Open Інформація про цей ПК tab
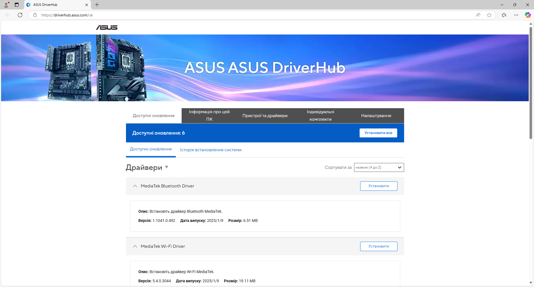This screenshot has width=534, height=287. [209, 116]
